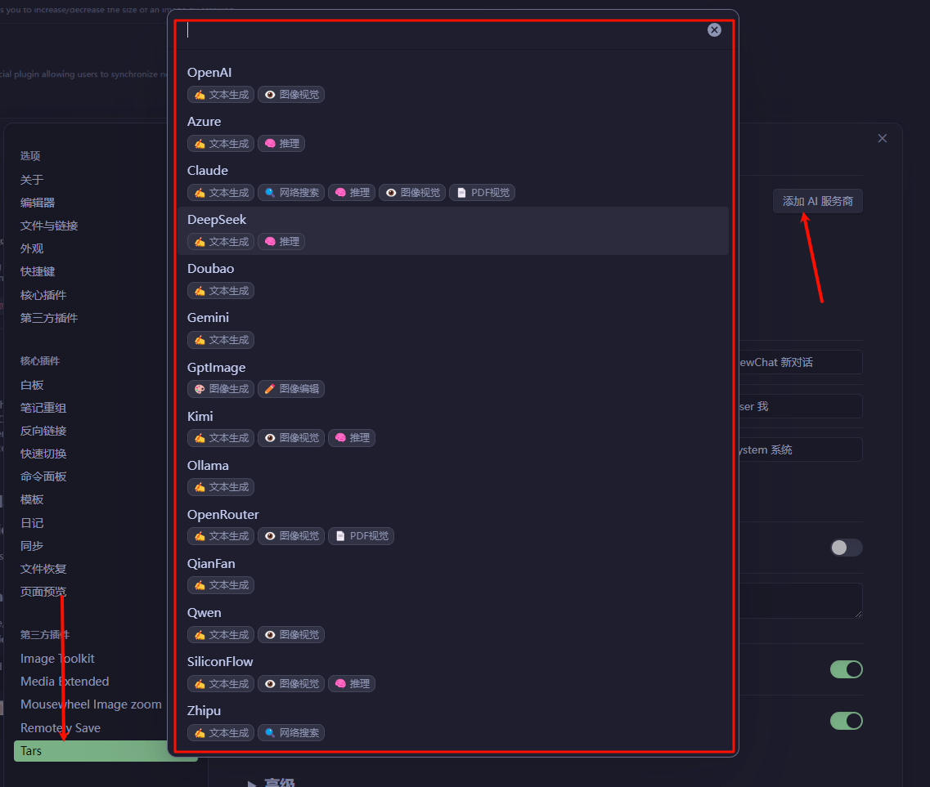Click the 网络搜索 tag under Claude
The height and width of the screenshot is (787, 930).
coord(291,193)
